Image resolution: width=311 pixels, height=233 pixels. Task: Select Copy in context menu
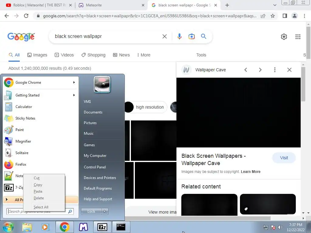(x=44, y=185)
